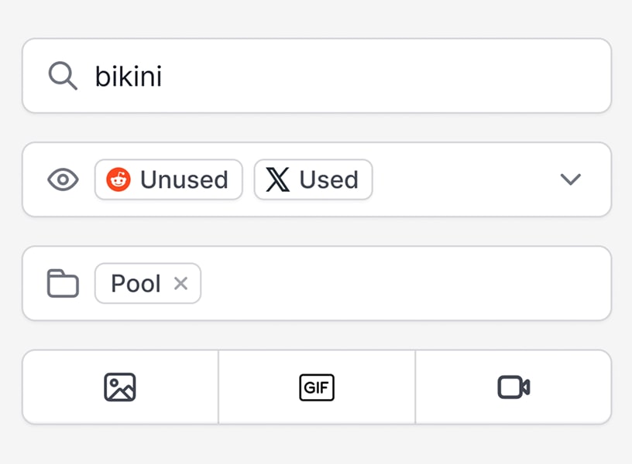Filter by images using the picture icon
This screenshot has height=464, width=632.
120,387
